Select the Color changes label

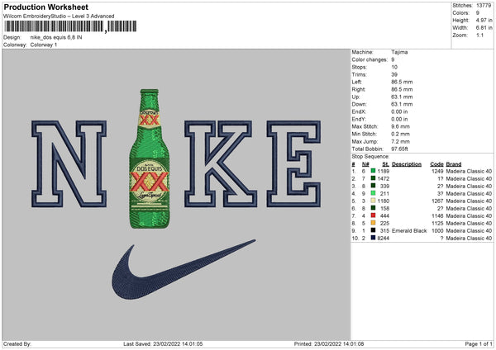point(370,59)
